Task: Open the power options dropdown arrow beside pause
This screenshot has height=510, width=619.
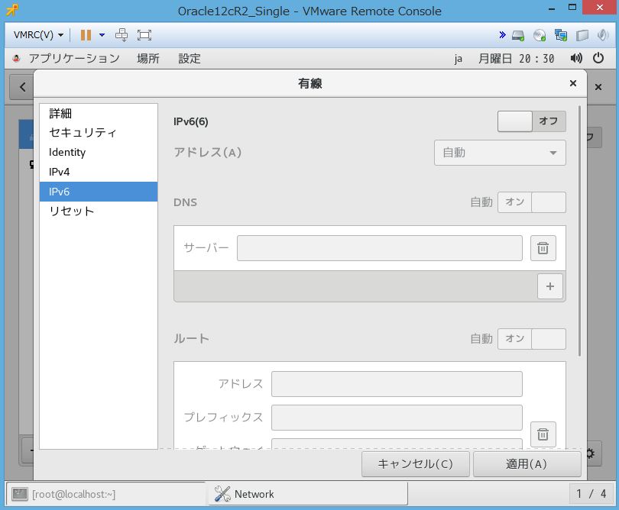Action: click(x=102, y=35)
